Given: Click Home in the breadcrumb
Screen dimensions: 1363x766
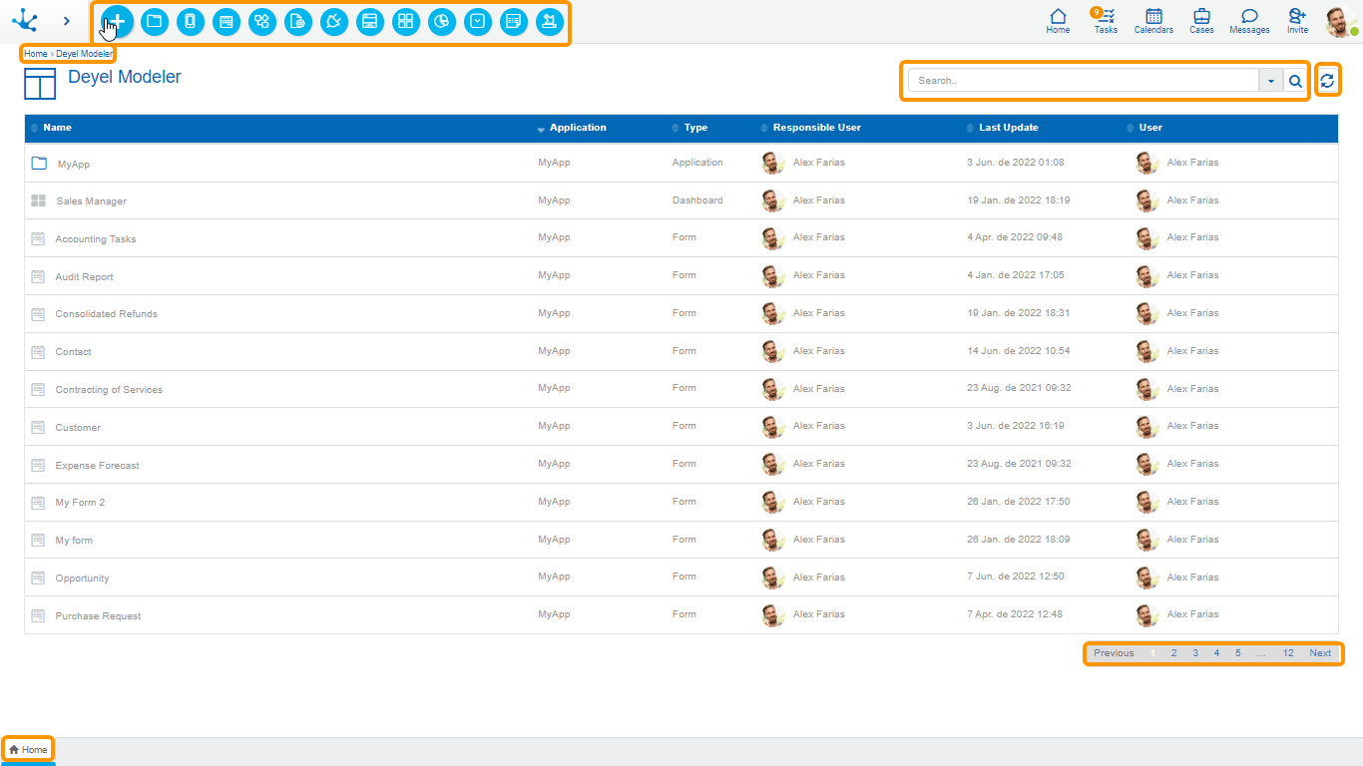Looking at the screenshot, I should (36, 54).
